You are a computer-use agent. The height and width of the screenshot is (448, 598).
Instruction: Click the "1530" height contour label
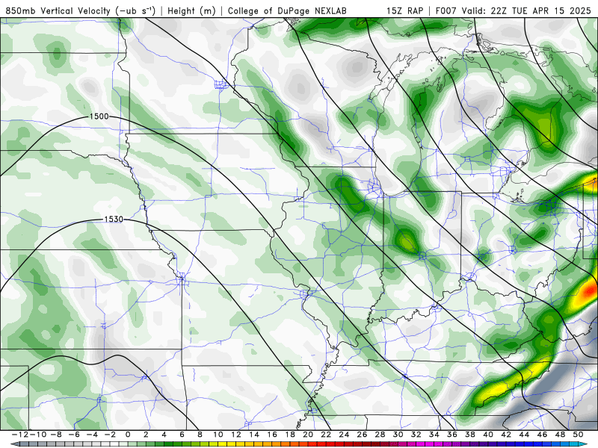pyautogui.click(x=114, y=219)
